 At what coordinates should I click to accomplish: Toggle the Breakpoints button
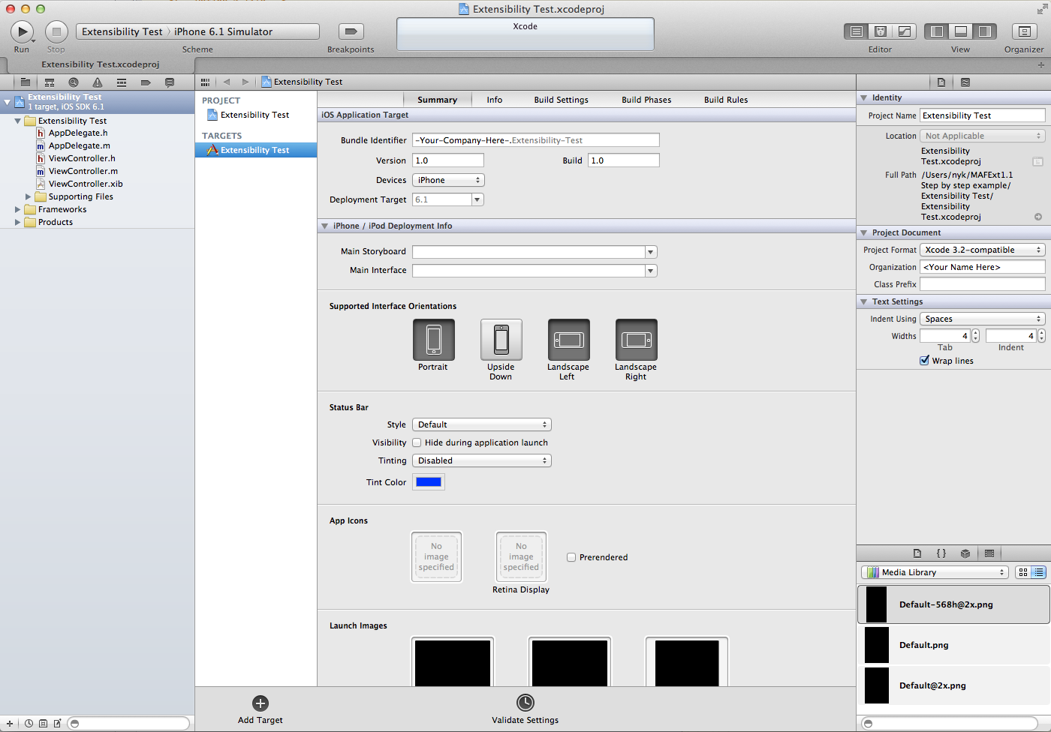pos(351,31)
